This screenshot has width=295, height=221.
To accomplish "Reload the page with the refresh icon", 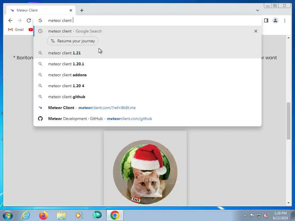I will coord(29,20).
